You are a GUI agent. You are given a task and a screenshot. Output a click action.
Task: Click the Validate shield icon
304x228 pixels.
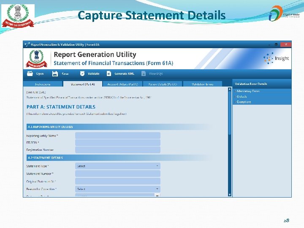(82, 73)
